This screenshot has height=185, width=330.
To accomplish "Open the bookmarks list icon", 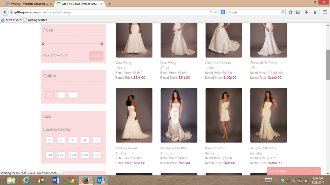I will pos(298,12).
